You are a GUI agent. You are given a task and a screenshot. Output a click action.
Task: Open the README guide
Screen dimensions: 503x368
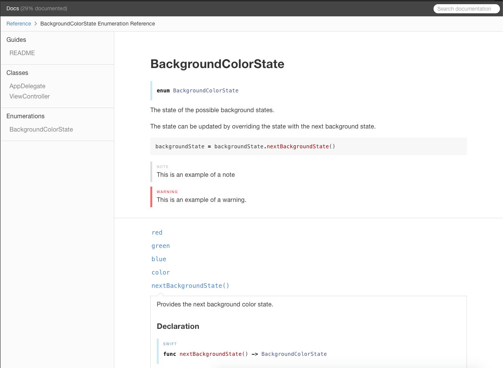coord(22,53)
